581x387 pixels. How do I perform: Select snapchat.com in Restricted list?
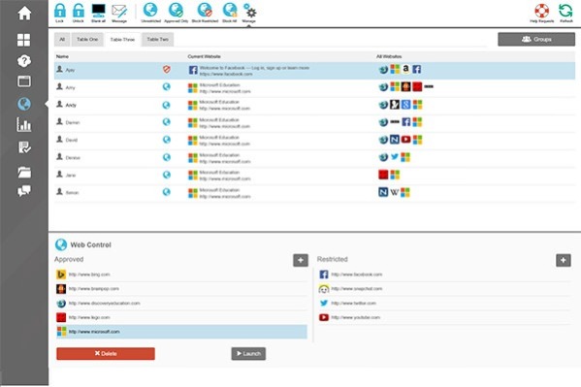point(444,288)
